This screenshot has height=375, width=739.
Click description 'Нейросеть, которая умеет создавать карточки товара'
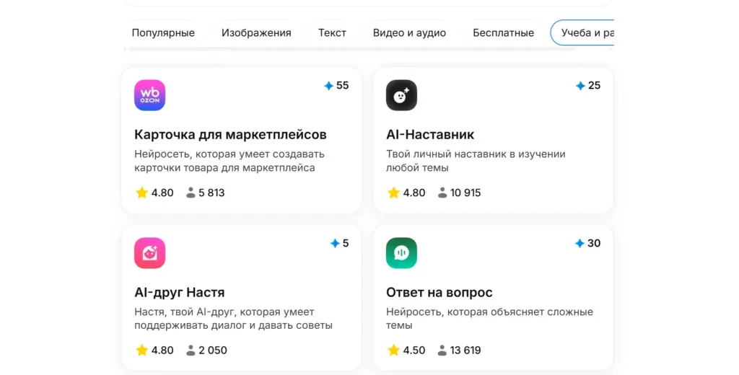[229, 161]
